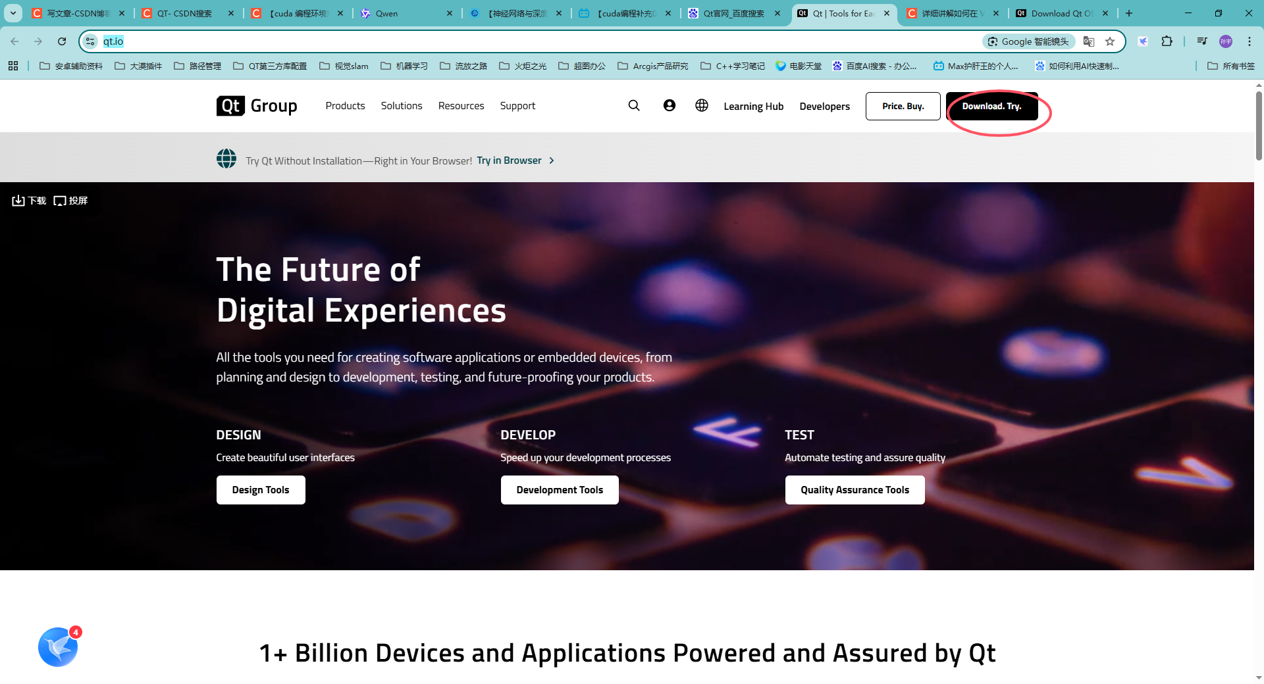Go back in browser history
This screenshot has height=684, width=1264.
[x=14, y=41]
